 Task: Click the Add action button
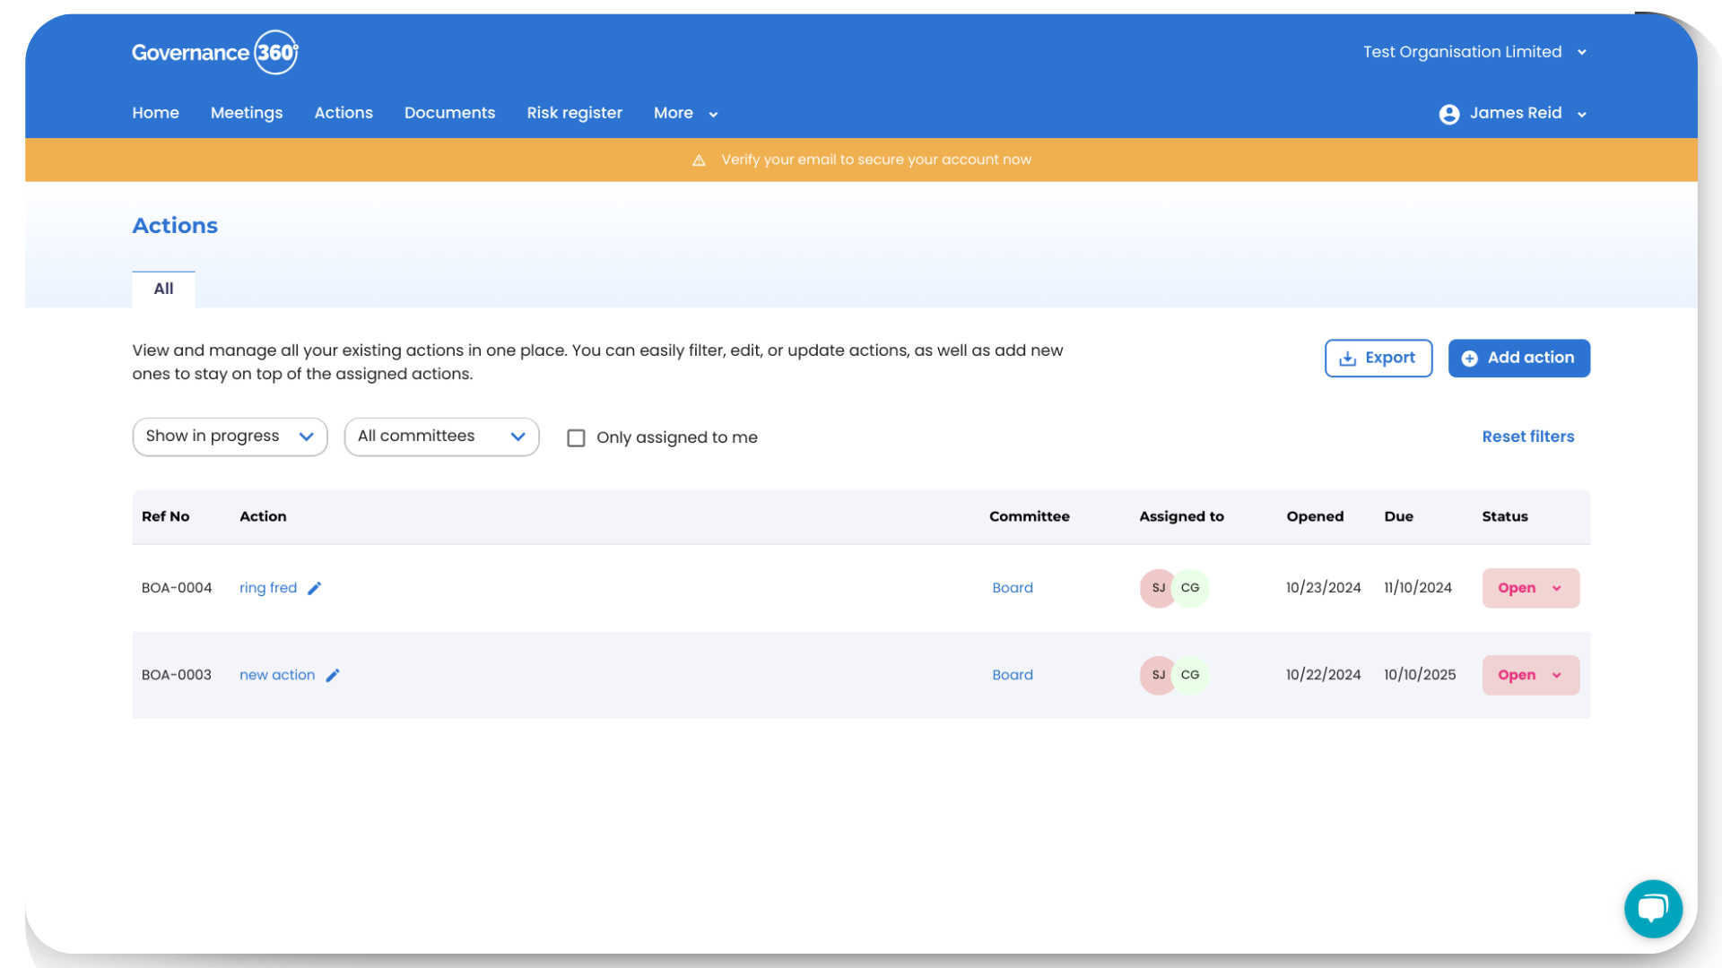[x=1518, y=358]
